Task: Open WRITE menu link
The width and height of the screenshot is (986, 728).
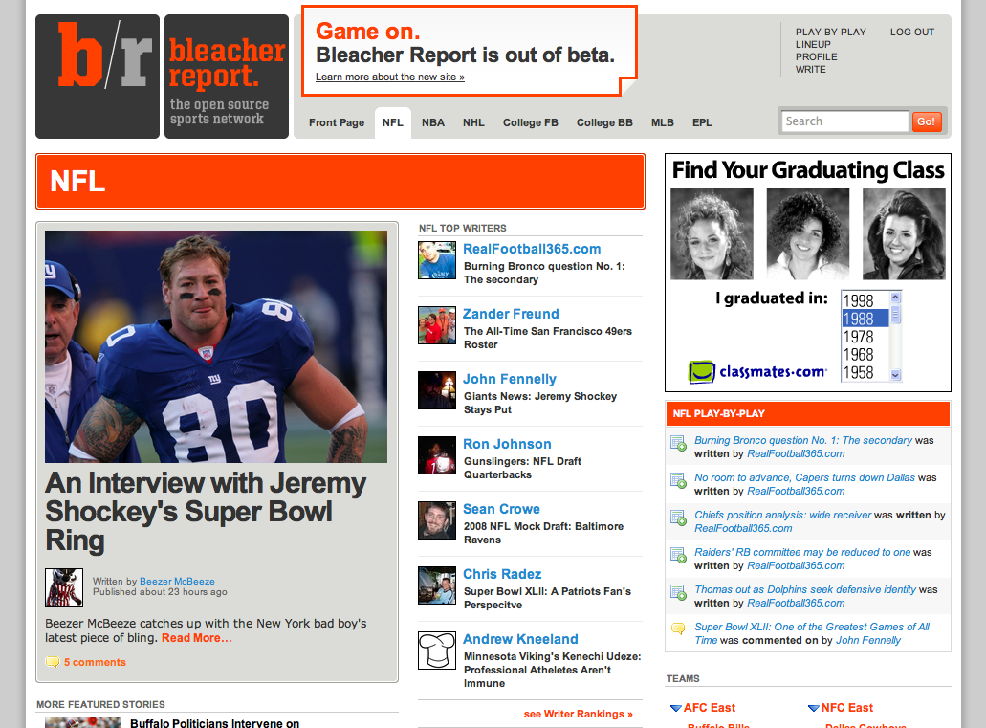Action: (x=811, y=69)
